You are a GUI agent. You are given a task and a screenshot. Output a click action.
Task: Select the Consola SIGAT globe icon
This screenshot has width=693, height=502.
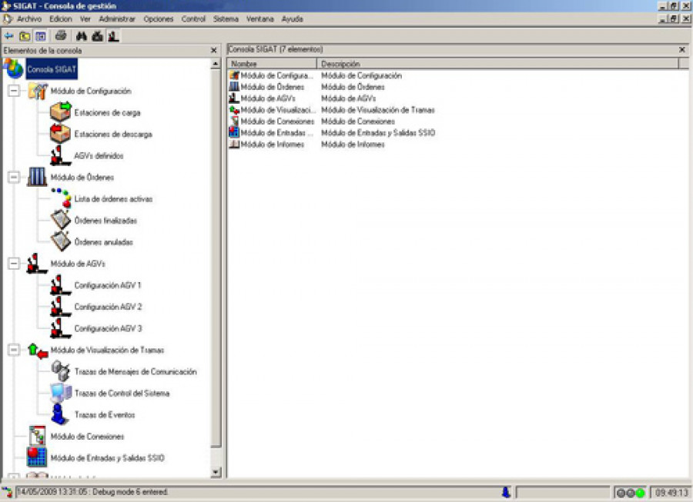[x=14, y=69]
